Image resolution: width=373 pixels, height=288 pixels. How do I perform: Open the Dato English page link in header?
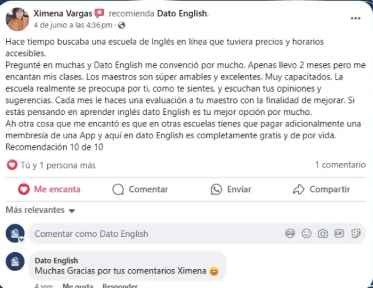click(x=182, y=14)
